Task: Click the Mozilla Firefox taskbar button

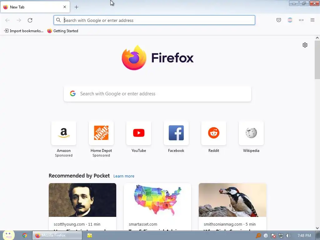Action: [57, 236]
